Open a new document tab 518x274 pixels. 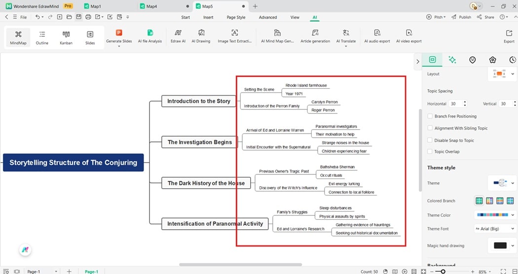click(255, 6)
